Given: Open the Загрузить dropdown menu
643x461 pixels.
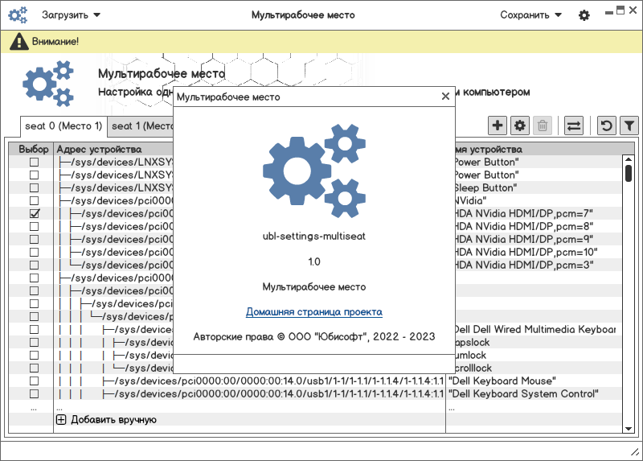Looking at the screenshot, I should (x=71, y=14).
